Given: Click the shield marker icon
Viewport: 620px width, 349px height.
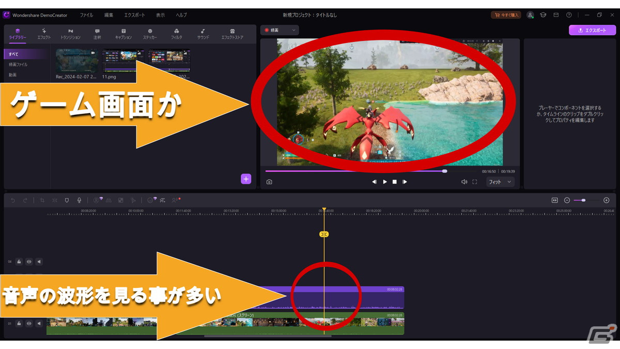Looking at the screenshot, I should click(67, 200).
